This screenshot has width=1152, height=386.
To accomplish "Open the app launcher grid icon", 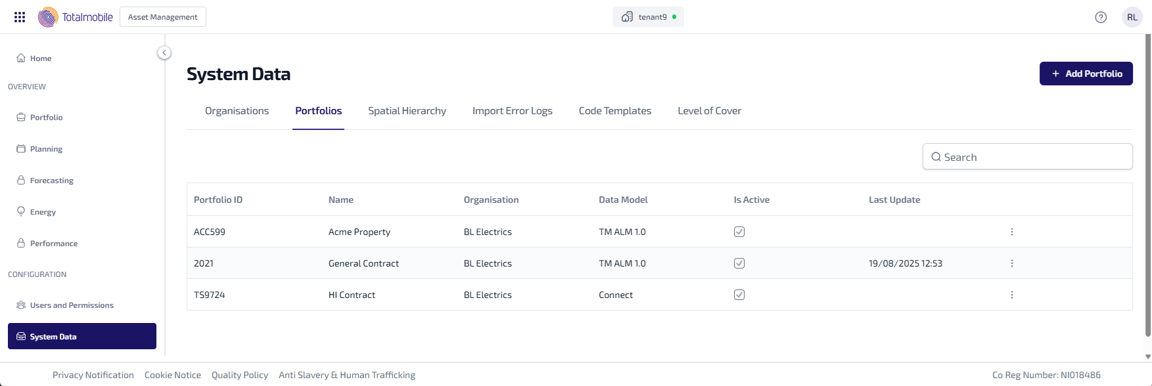I will tap(20, 17).
